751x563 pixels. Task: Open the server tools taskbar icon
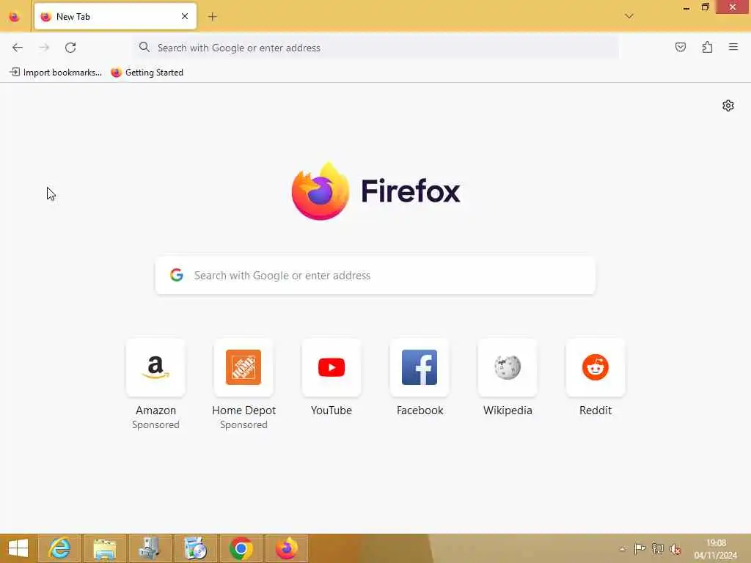(x=150, y=548)
